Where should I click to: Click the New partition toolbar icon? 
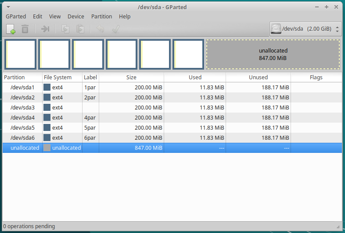click(x=11, y=29)
